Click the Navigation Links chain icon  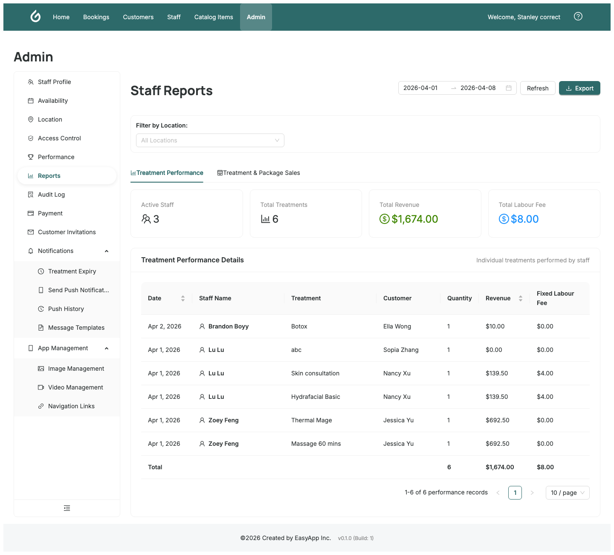(x=41, y=406)
